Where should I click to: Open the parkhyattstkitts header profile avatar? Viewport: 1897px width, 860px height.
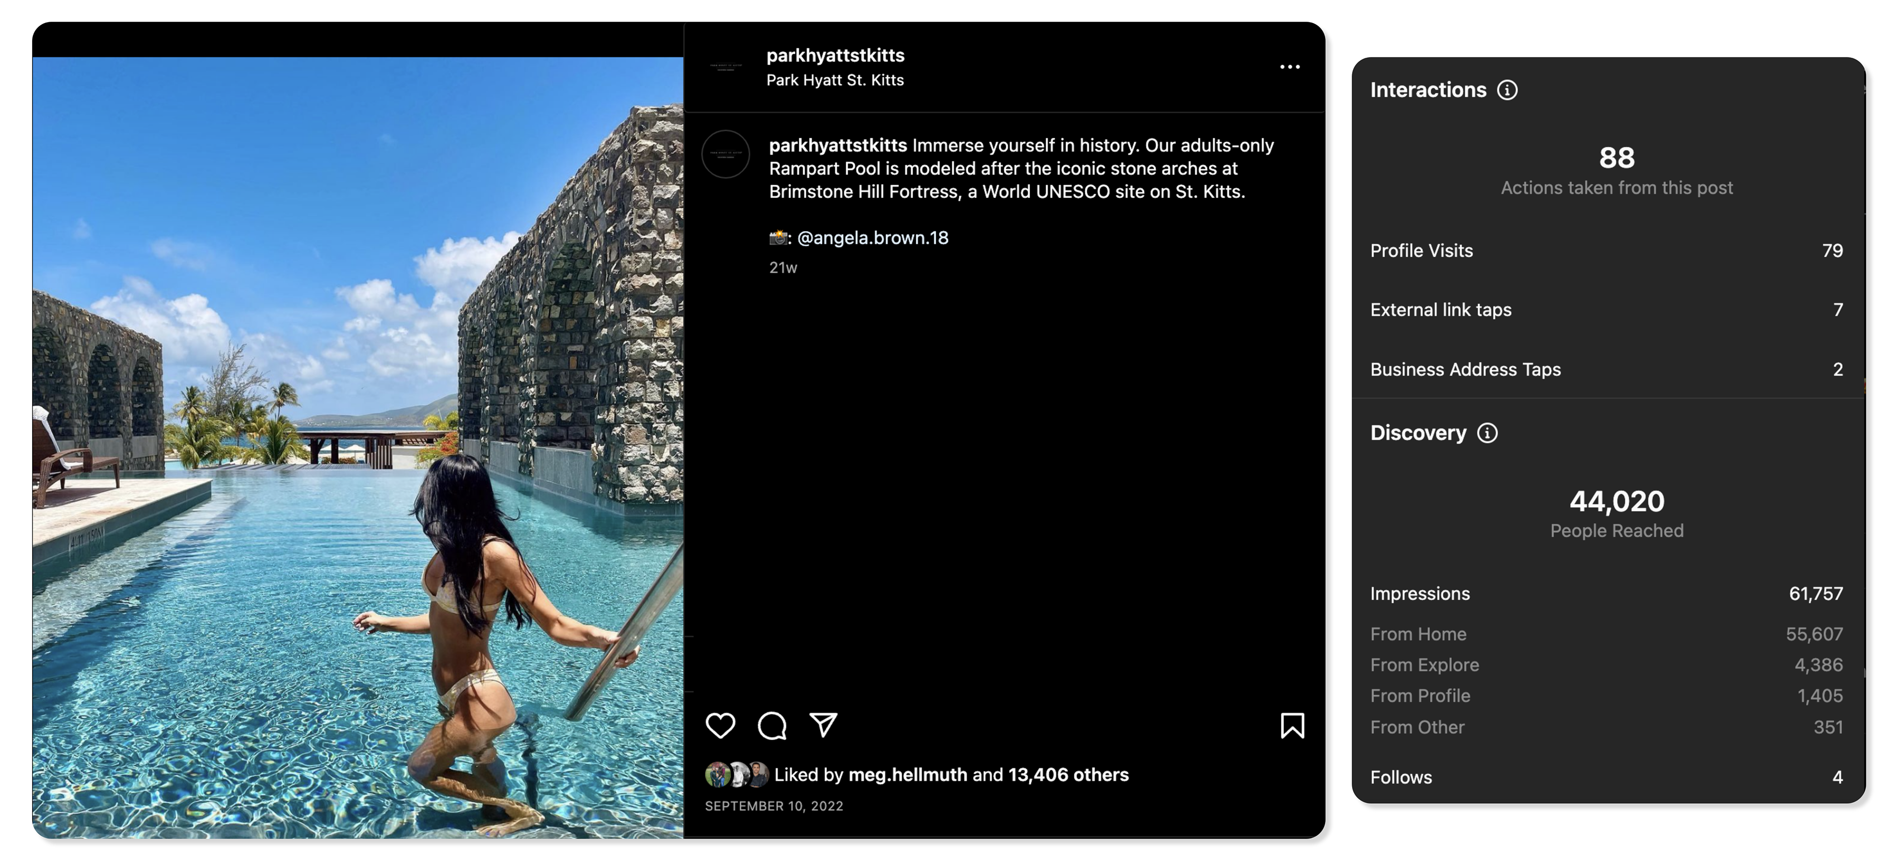click(x=726, y=67)
